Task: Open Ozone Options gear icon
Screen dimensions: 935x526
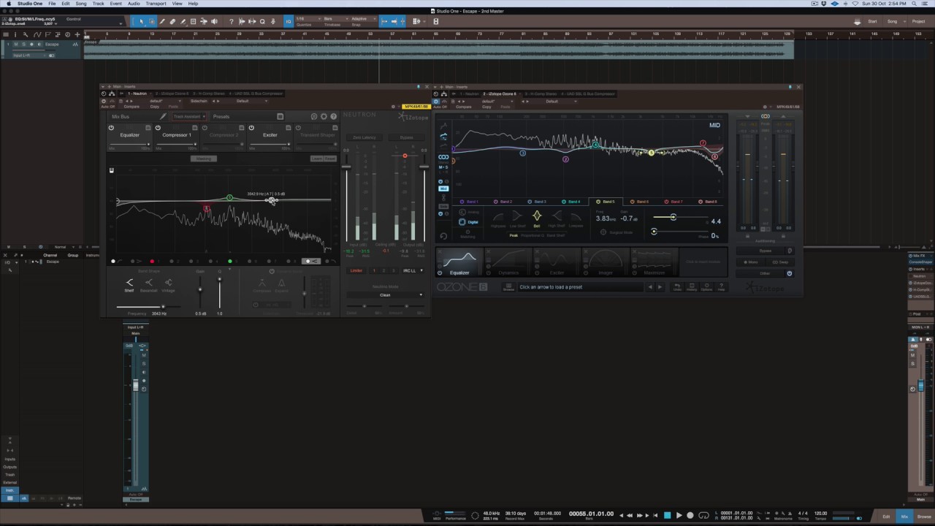Action: point(706,286)
